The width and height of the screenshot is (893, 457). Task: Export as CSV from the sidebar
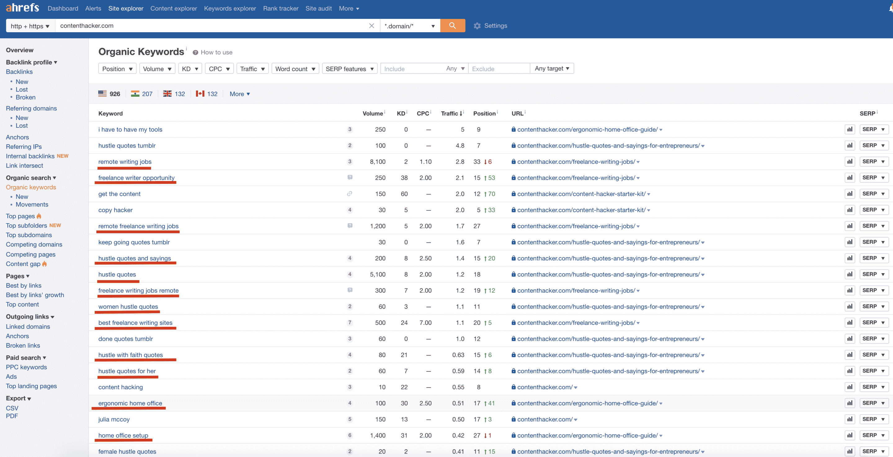(12, 408)
